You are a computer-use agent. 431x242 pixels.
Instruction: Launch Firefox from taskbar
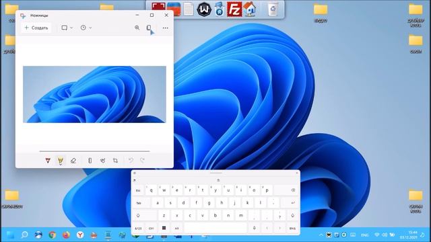66,235
